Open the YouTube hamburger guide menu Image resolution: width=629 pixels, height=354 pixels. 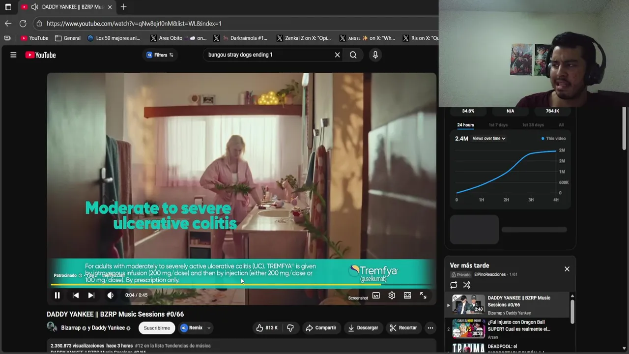pyautogui.click(x=13, y=55)
